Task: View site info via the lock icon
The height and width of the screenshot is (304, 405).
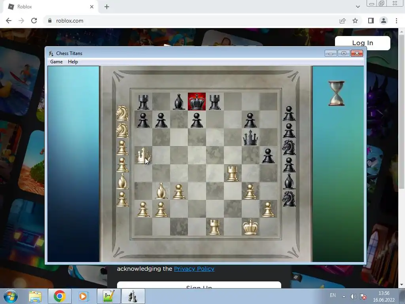Action: (x=50, y=21)
